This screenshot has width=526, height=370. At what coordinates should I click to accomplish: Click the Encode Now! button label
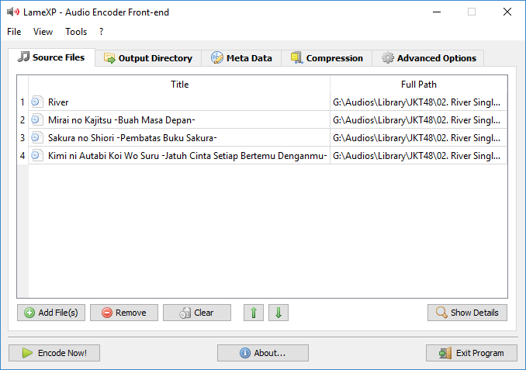62,353
